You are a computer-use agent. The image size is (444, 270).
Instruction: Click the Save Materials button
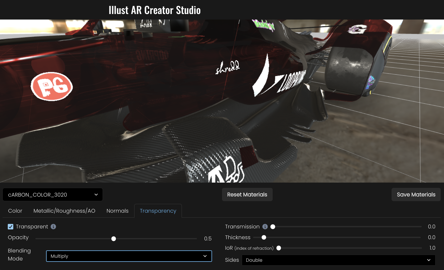[x=416, y=195]
